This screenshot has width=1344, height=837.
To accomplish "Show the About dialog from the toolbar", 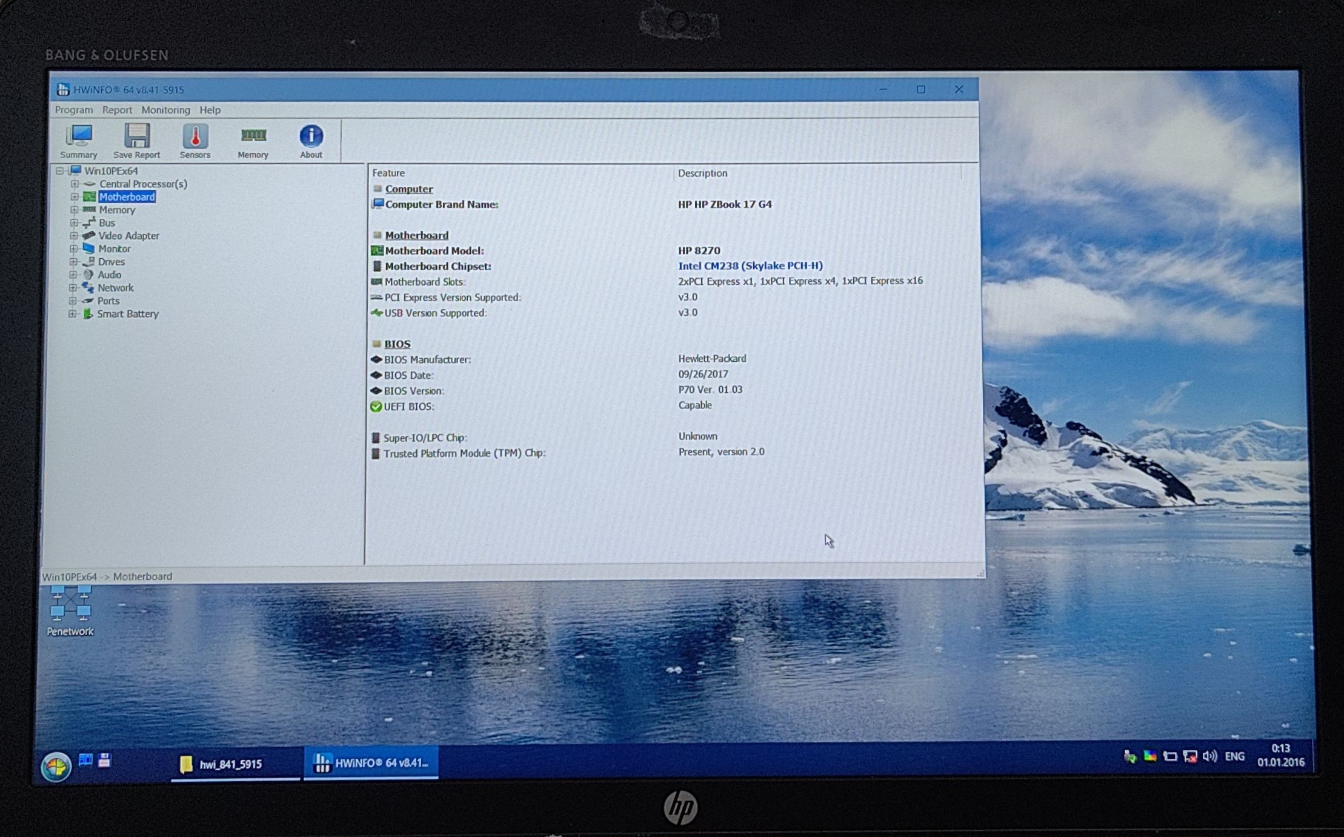I will click(311, 141).
